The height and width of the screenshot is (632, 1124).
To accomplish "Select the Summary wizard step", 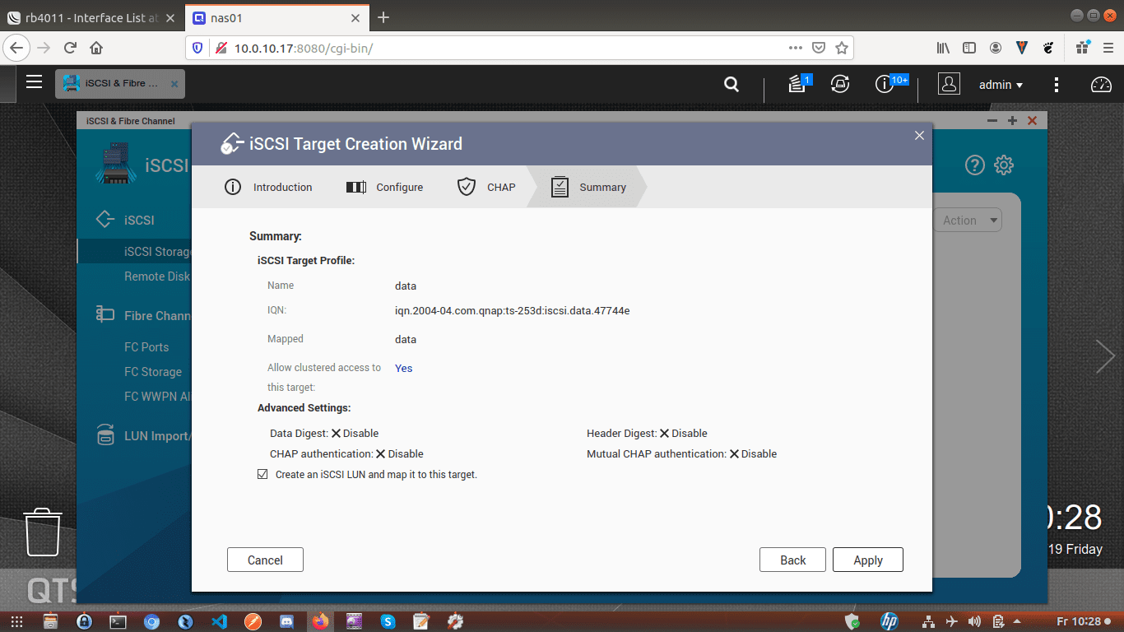I will click(589, 187).
